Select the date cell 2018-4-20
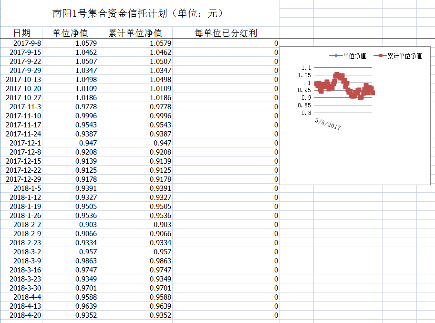Image resolution: width=435 pixels, height=323 pixels. pos(25,315)
